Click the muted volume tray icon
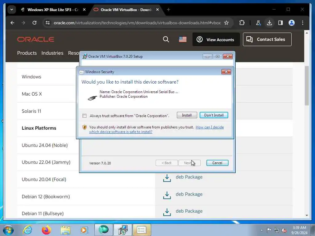 (284, 230)
